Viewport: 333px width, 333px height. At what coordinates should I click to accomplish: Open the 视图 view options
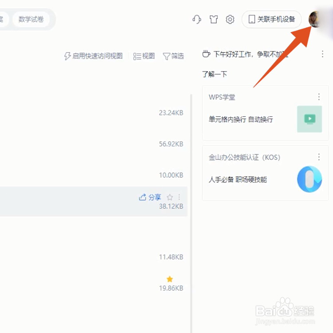click(x=144, y=56)
